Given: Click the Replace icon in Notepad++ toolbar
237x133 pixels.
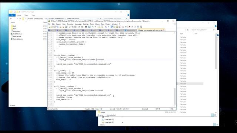Looking at the screenshot, I should pyautogui.click(x=89, y=27).
